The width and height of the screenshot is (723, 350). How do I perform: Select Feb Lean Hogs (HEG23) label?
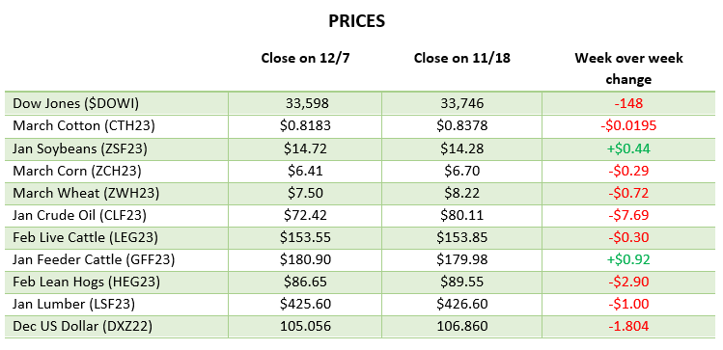[86, 282]
